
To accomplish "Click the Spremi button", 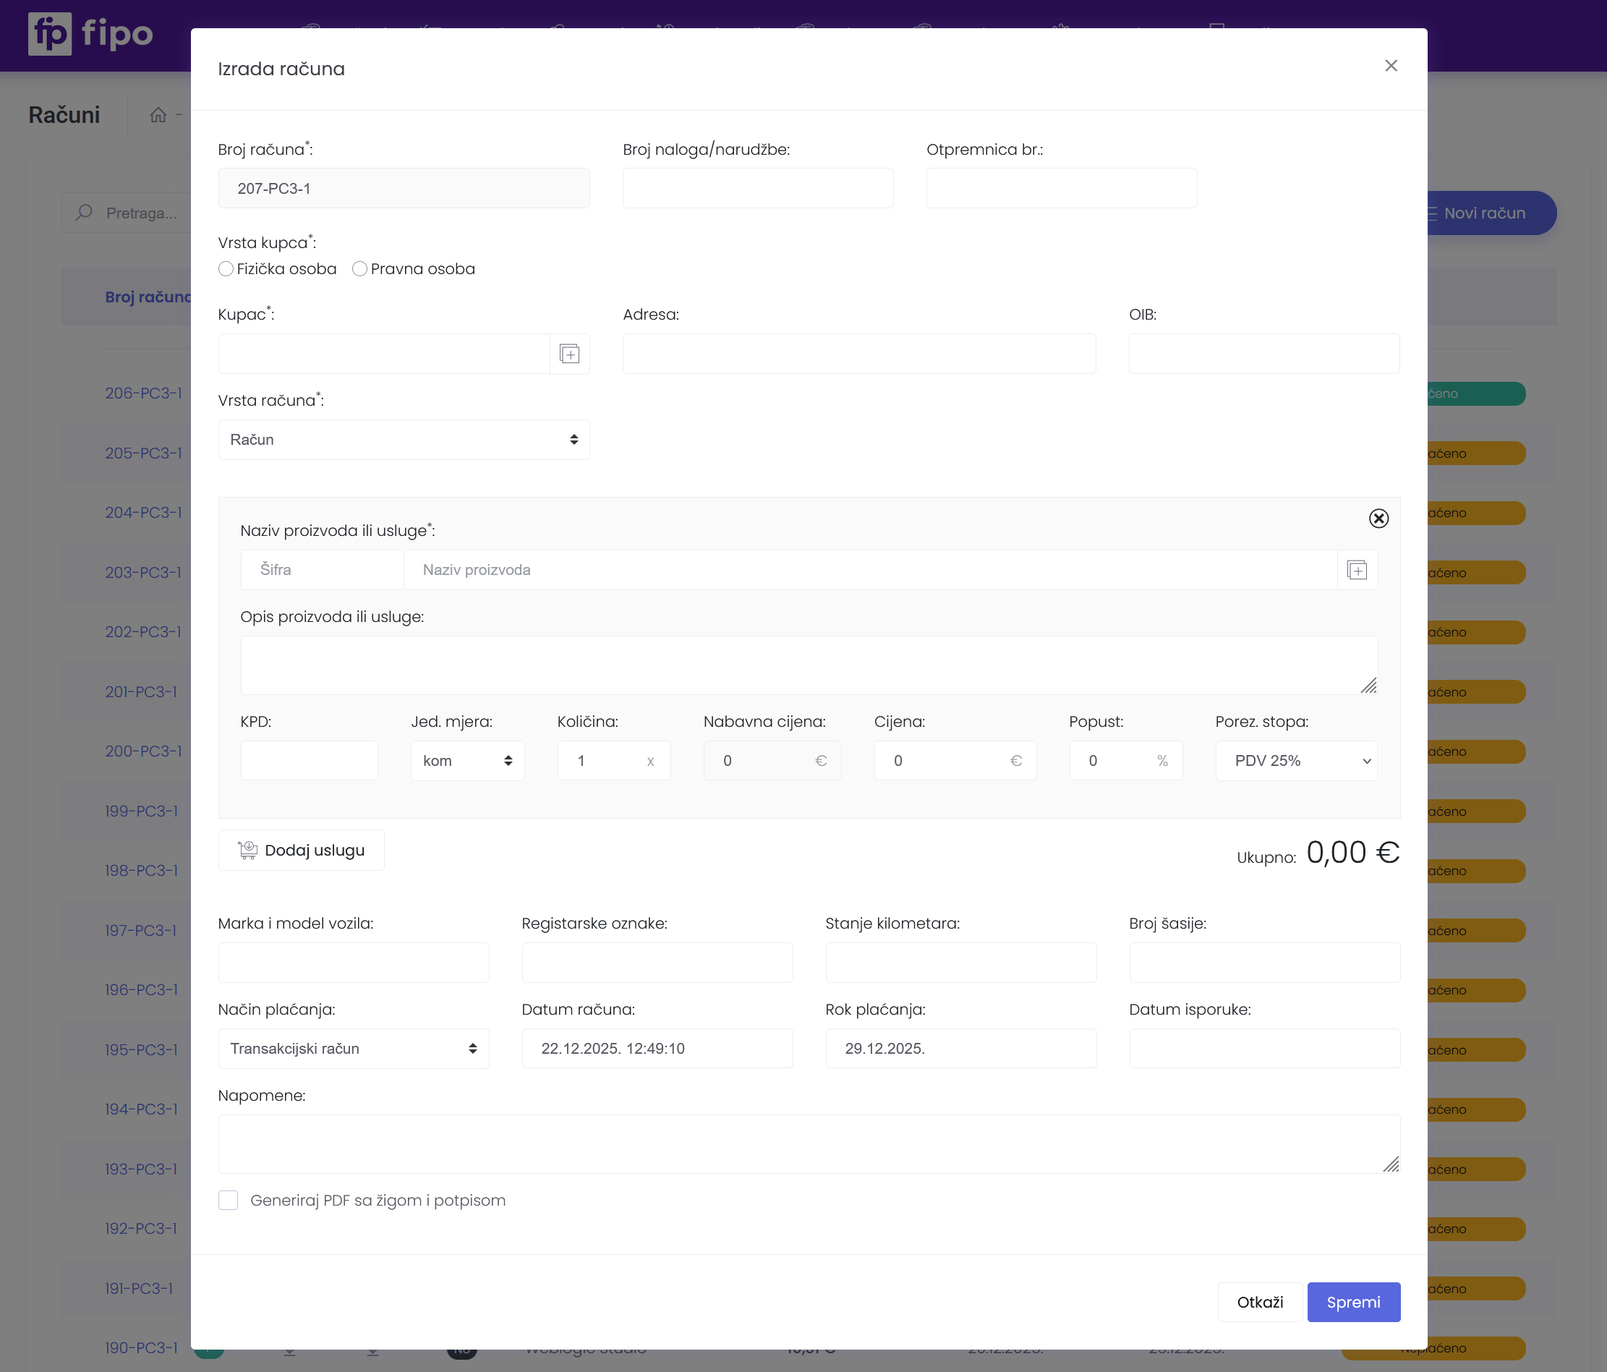I will click(1352, 1302).
